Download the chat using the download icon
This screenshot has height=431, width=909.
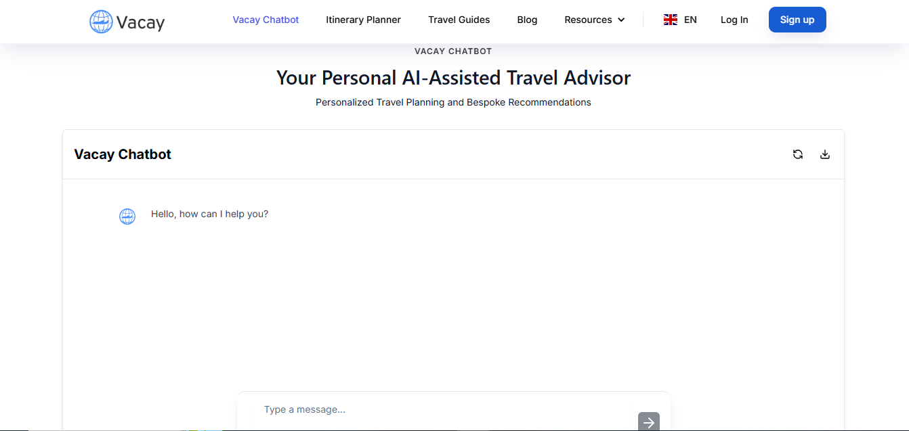[x=825, y=154]
